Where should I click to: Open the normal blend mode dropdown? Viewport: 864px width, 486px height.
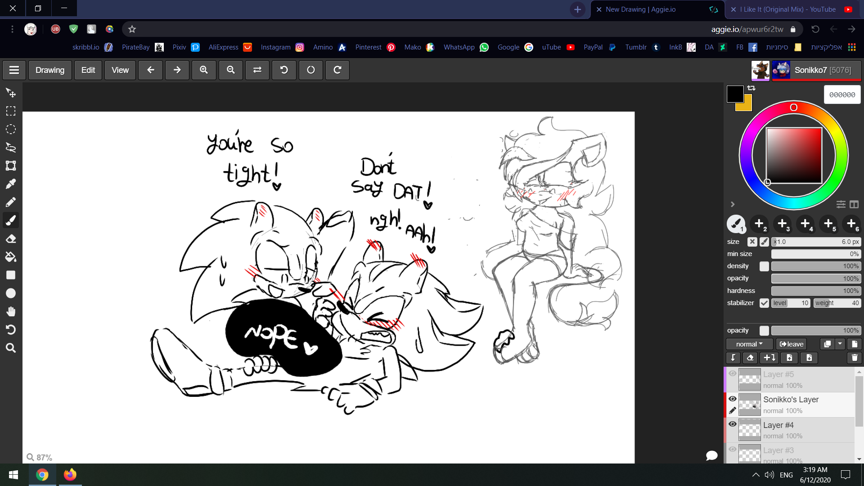pyautogui.click(x=749, y=344)
